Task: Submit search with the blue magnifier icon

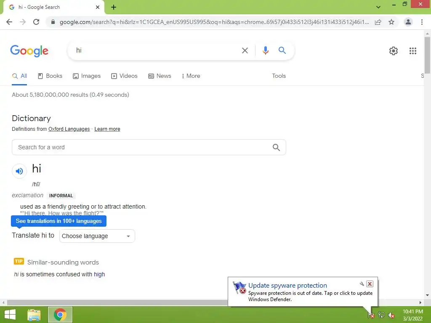Action: tap(282, 50)
